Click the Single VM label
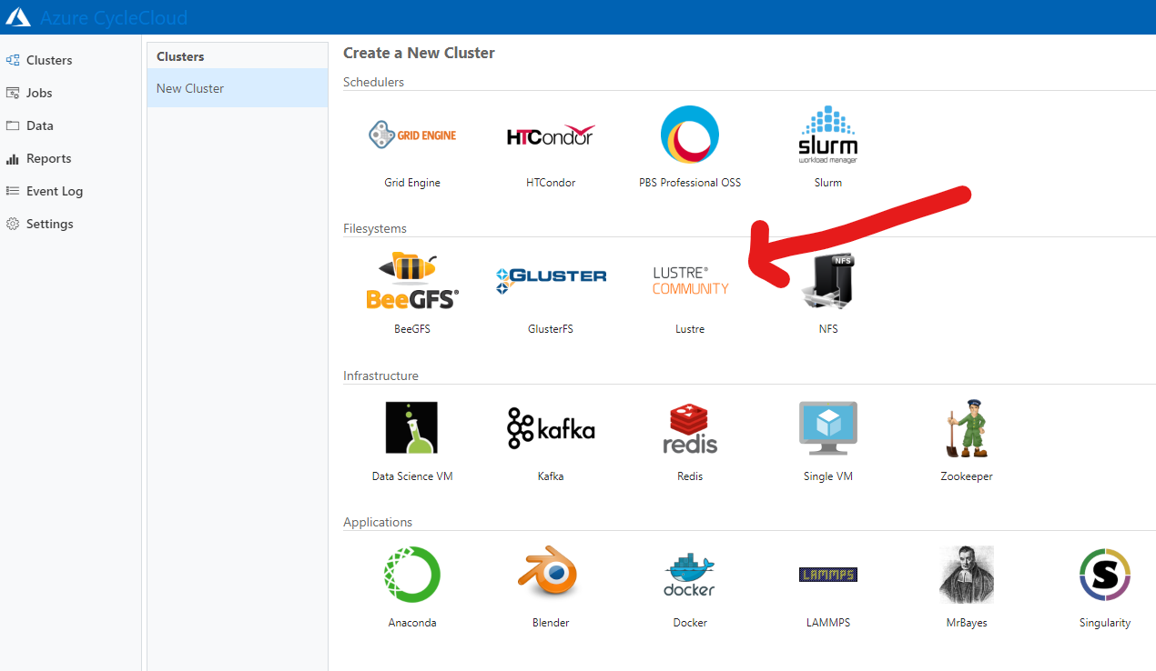This screenshot has height=671, width=1156. (828, 476)
